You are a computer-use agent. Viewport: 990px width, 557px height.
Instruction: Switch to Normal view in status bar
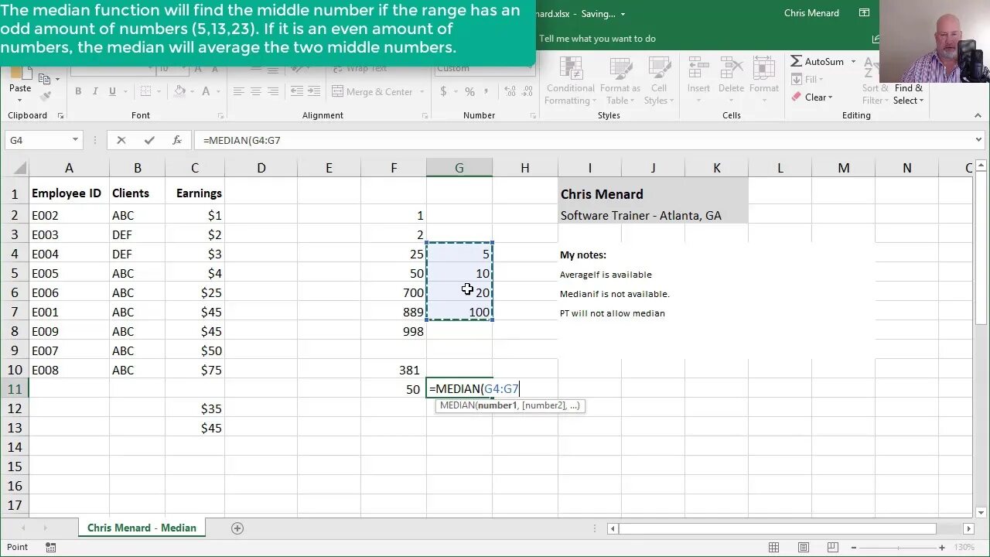(x=774, y=548)
